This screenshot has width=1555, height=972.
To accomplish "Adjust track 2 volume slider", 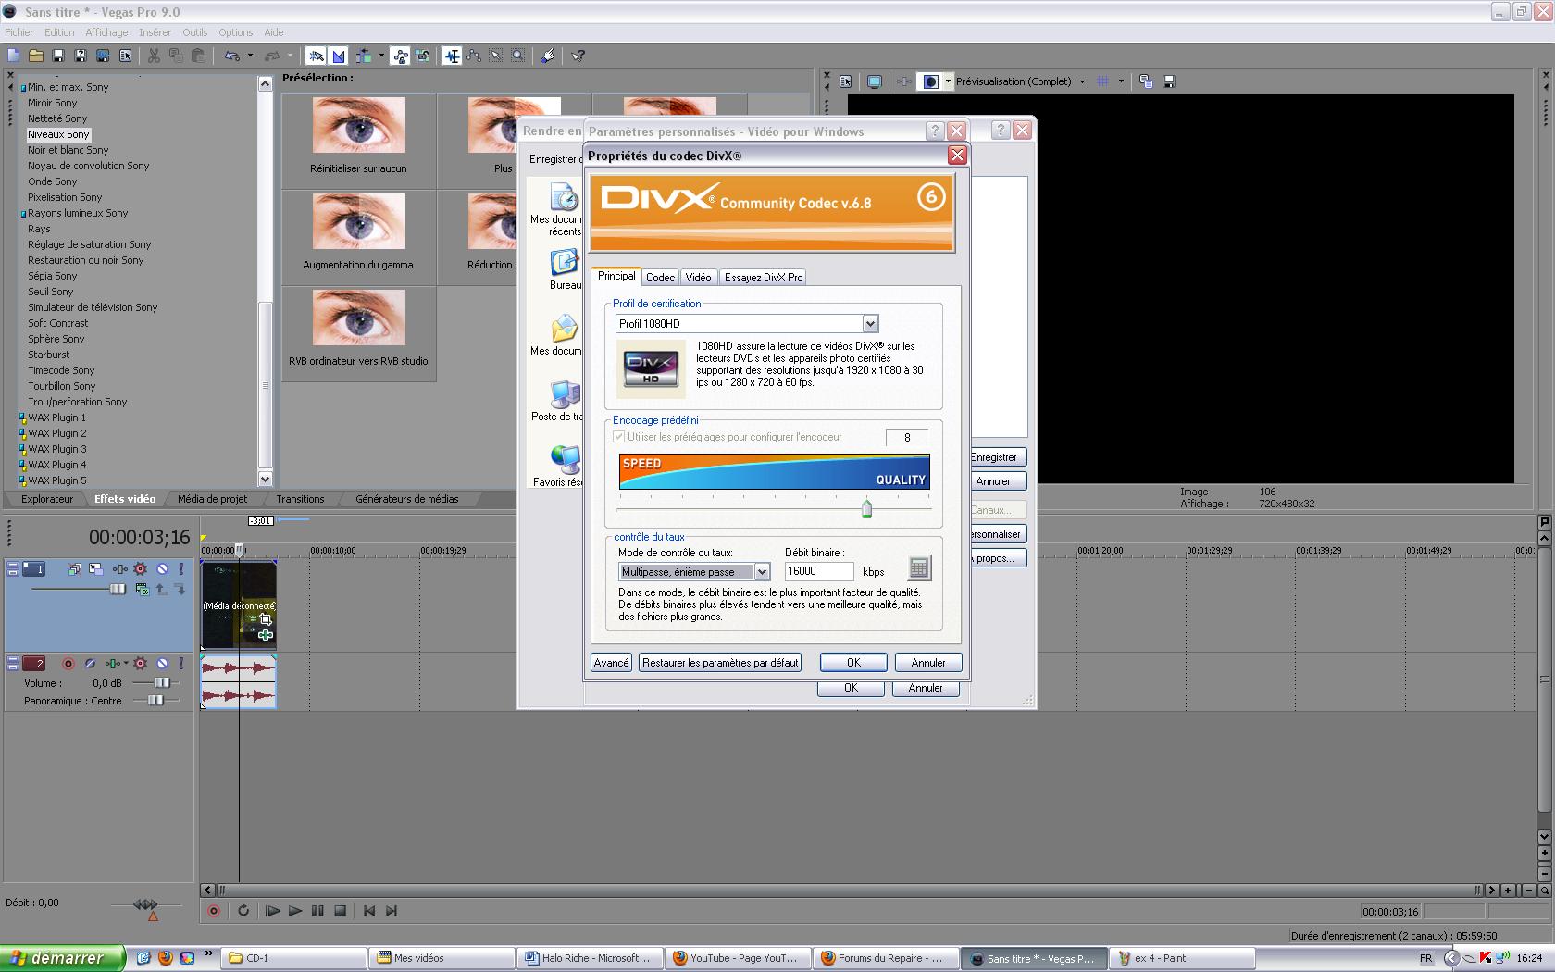I will (162, 683).
